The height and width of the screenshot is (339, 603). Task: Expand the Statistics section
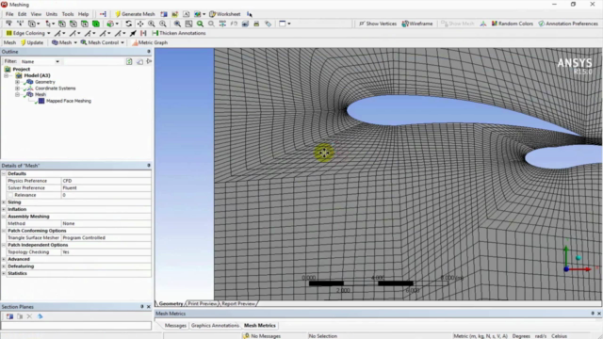pos(4,274)
